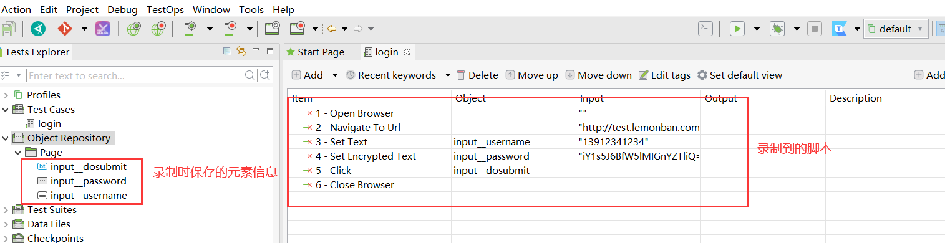This screenshot has width=945, height=243.
Task: Open the Edit menu
Action: (49, 9)
